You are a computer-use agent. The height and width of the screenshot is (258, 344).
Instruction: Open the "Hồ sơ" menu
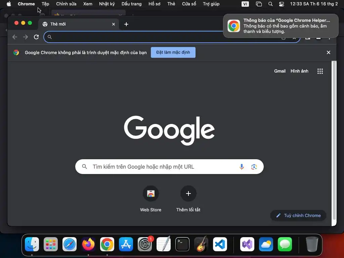155,4
